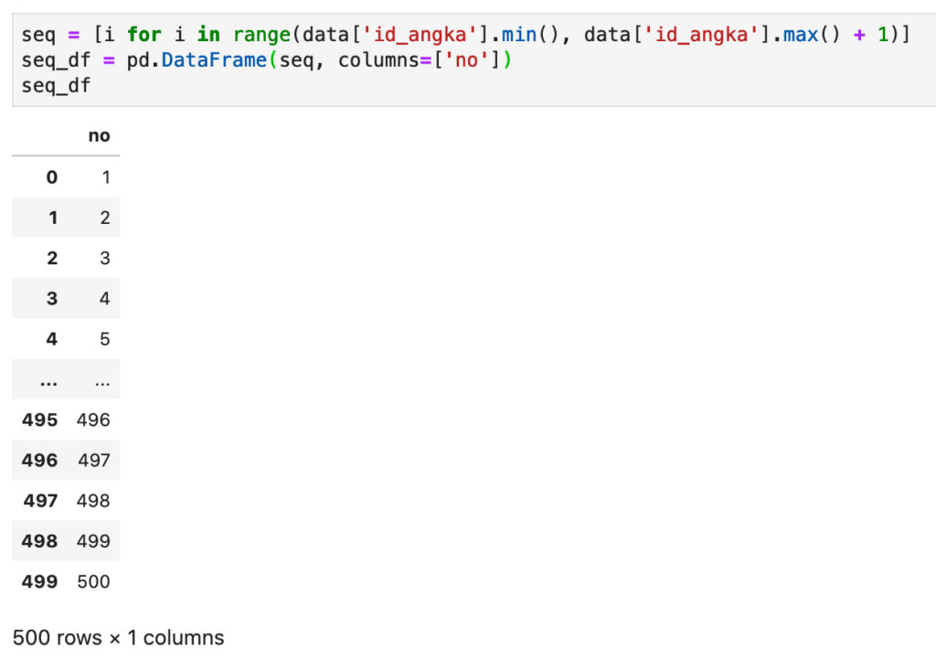Click the ellipsis in the no column
Viewport: 936px width, 659px height.
point(102,381)
